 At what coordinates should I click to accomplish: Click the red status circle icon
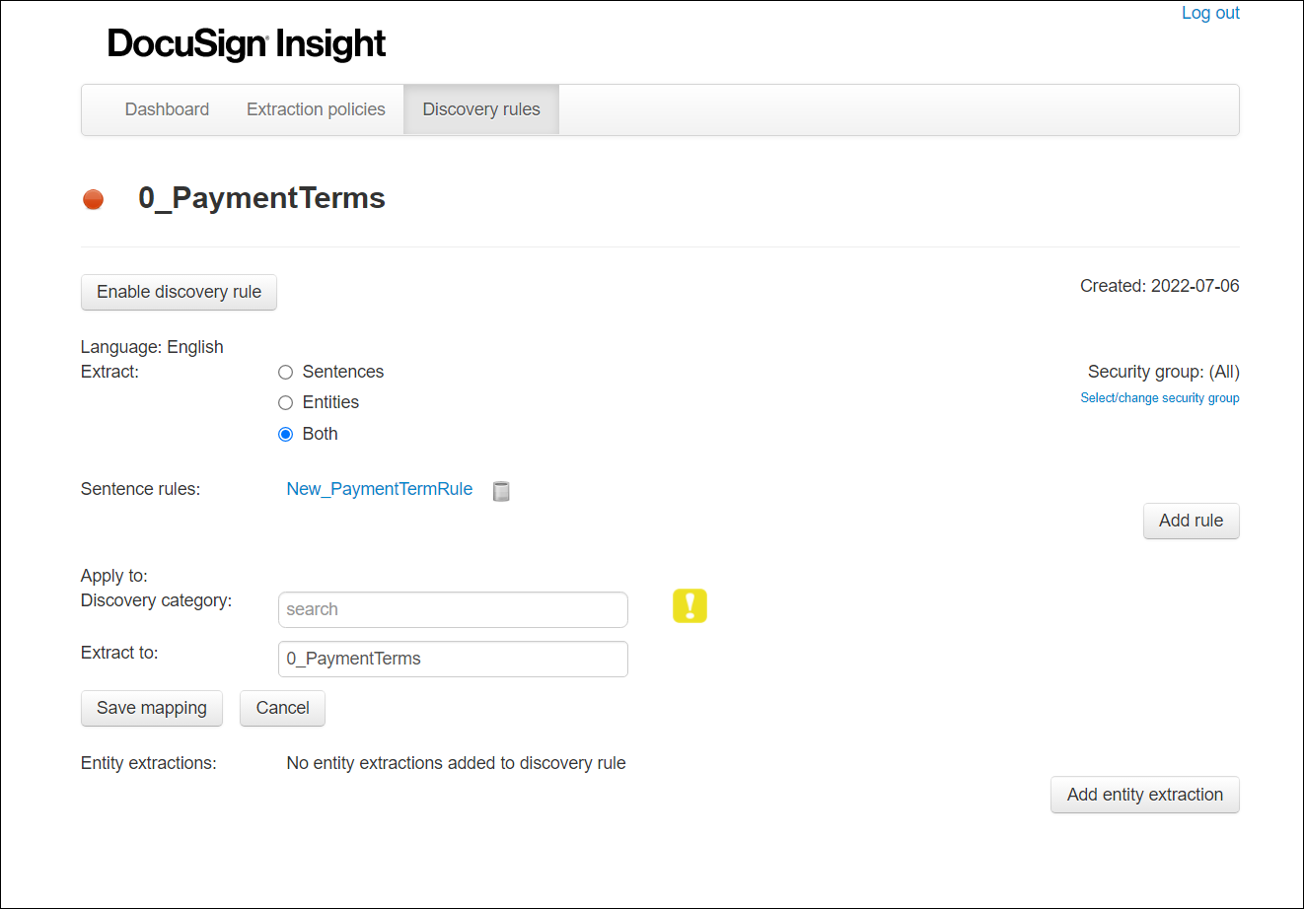pyautogui.click(x=94, y=199)
